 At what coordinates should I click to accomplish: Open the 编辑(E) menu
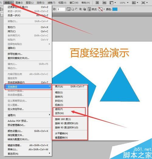click(x=9, y=3)
